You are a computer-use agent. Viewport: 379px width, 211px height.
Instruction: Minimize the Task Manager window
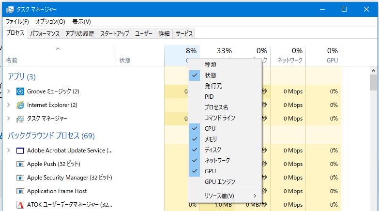pos(322,9)
